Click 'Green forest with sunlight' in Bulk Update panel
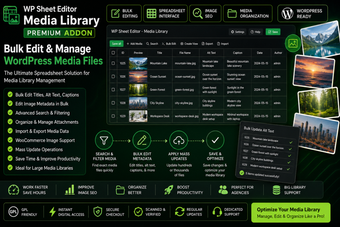This screenshot has width=340, height=227. pyautogui.click(x=265, y=153)
